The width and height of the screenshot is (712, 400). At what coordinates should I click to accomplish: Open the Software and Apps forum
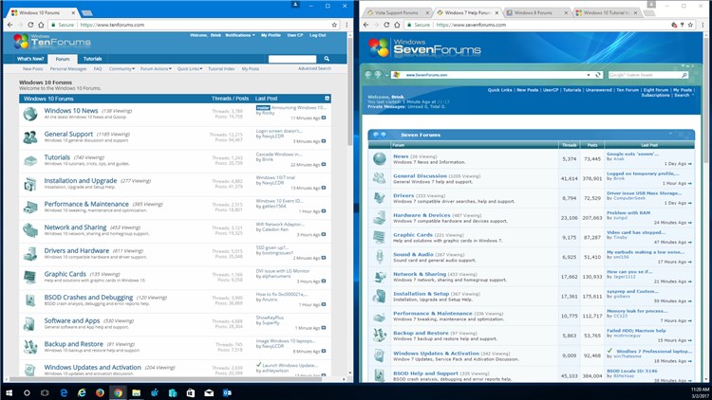(x=72, y=320)
